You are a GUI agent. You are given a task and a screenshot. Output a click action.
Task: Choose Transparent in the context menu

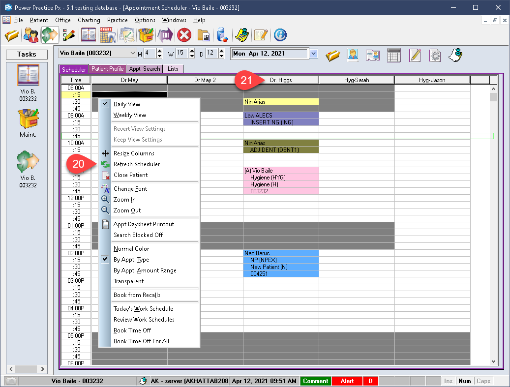pyautogui.click(x=128, y=281)
